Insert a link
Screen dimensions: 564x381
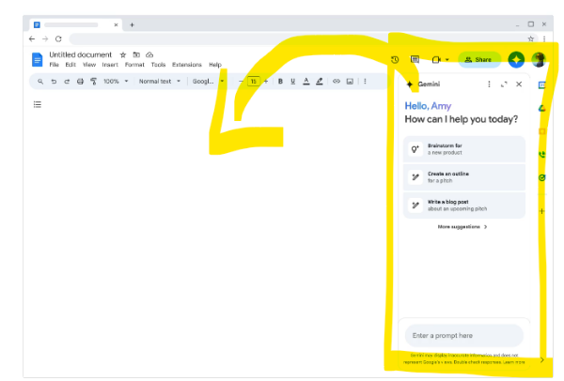pos(337,82)
